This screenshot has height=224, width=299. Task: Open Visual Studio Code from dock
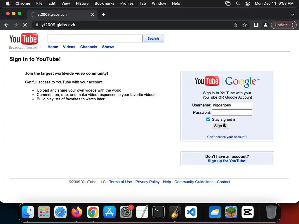point(191,212)
